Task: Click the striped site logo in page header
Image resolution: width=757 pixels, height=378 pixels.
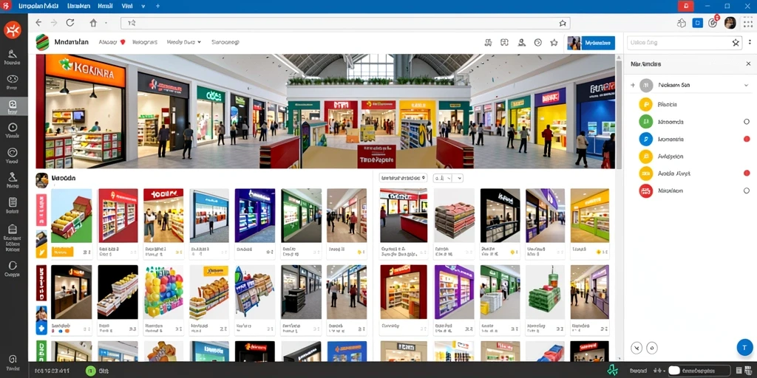Action: (43, 42)
